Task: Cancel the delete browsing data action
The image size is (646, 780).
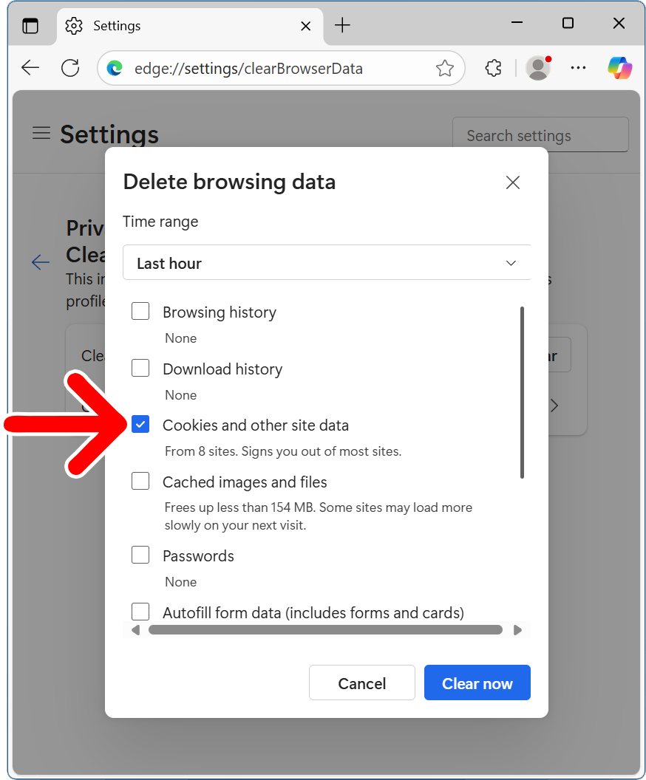Action: click(x=361, y=682)
